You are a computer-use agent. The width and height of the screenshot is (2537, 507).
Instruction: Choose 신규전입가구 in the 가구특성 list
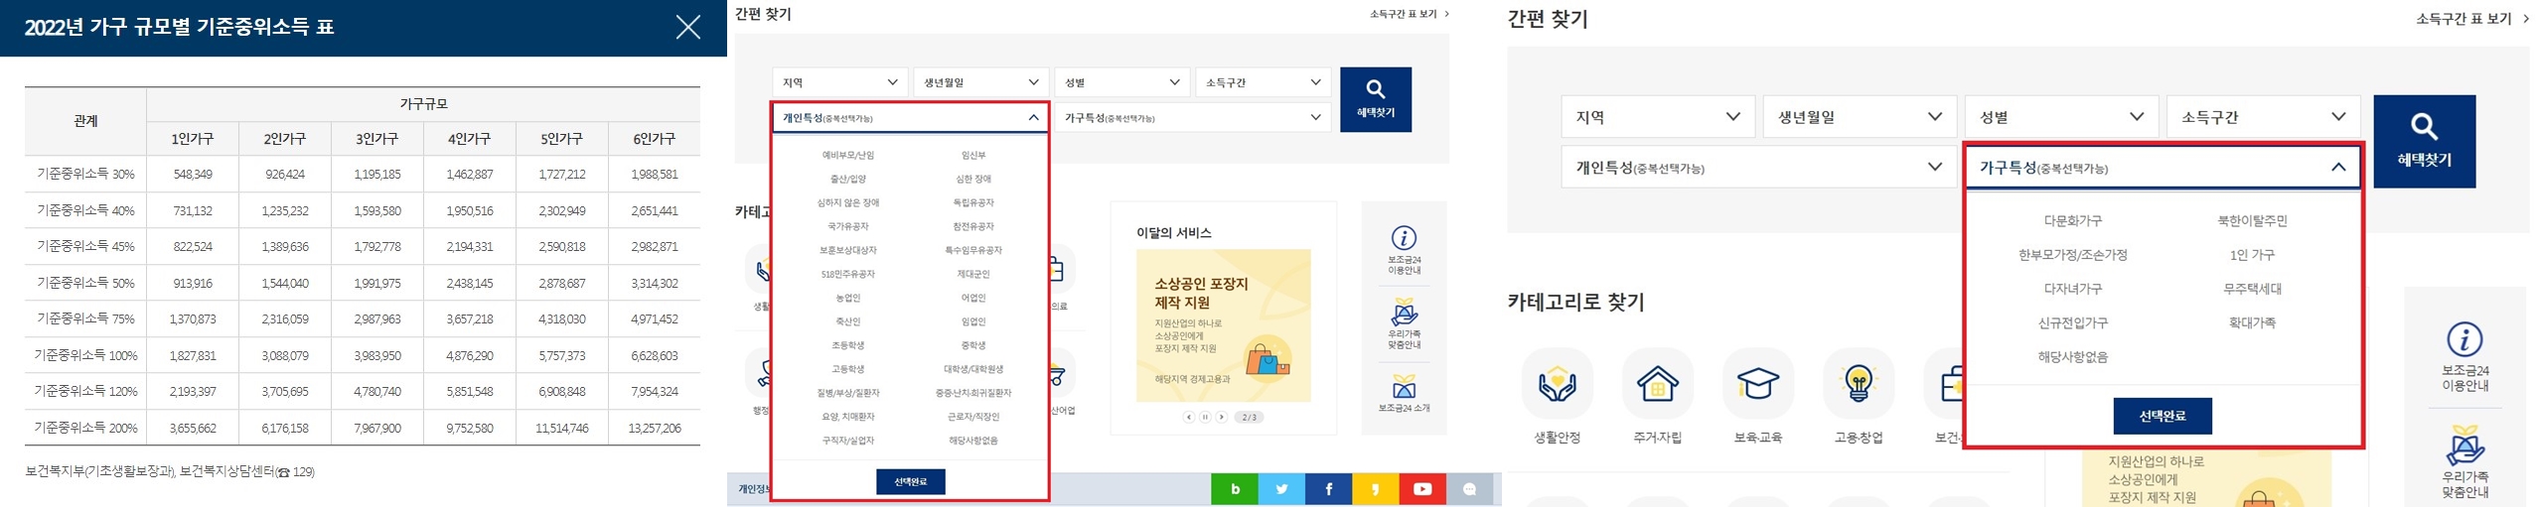[2072, 322]
